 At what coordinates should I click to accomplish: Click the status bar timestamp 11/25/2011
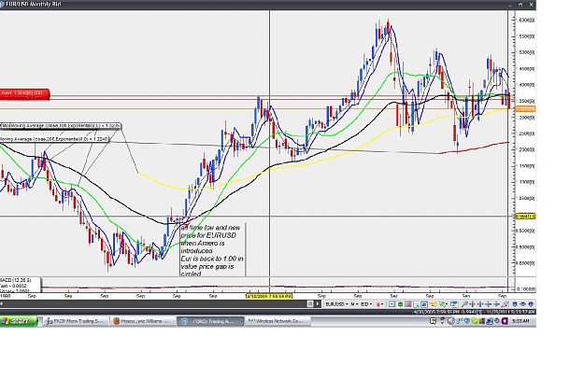tap(510, 312)
